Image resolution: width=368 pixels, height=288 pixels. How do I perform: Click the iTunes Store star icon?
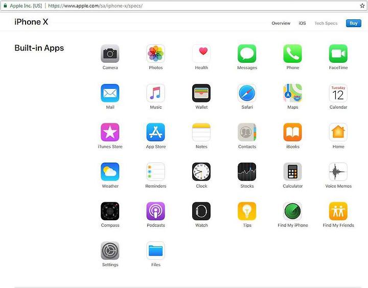coord(110,133)
